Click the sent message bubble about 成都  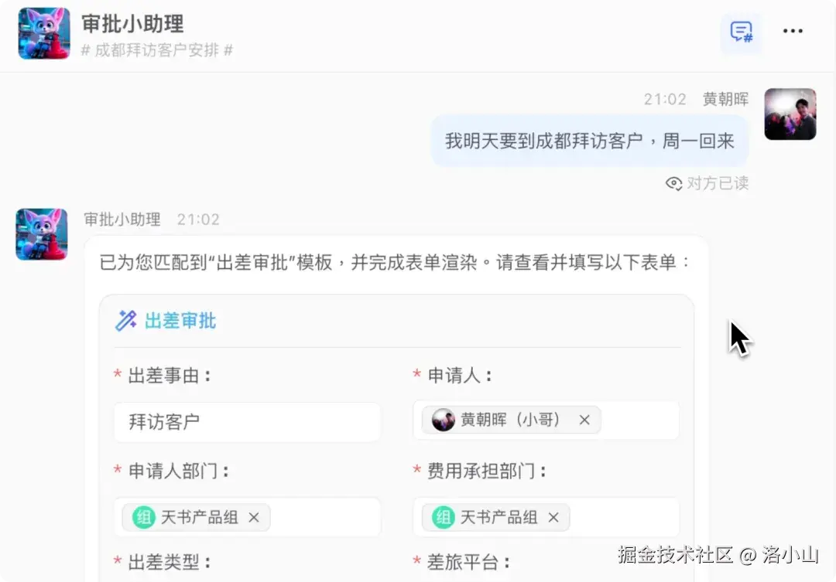coord(589,141)
